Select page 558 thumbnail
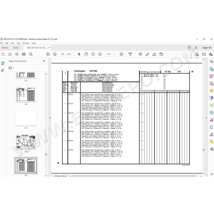Image resolution: width=214 pixels, height=214 pixels. click(x=26, y=142)
